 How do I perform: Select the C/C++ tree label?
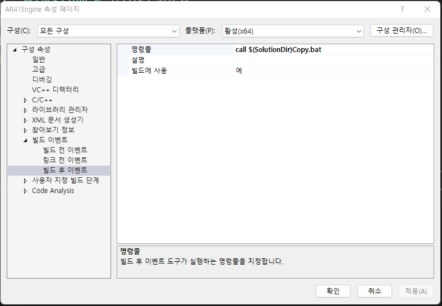click(x=42, y=100)
